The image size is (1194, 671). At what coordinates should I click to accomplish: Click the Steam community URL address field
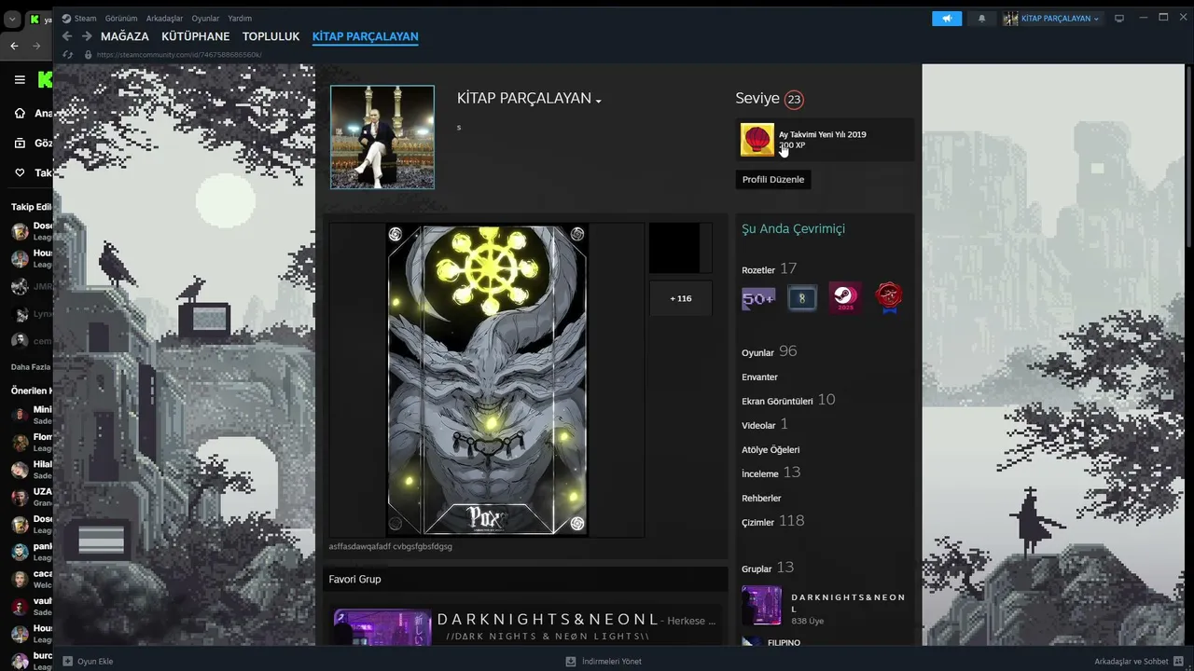179,55
